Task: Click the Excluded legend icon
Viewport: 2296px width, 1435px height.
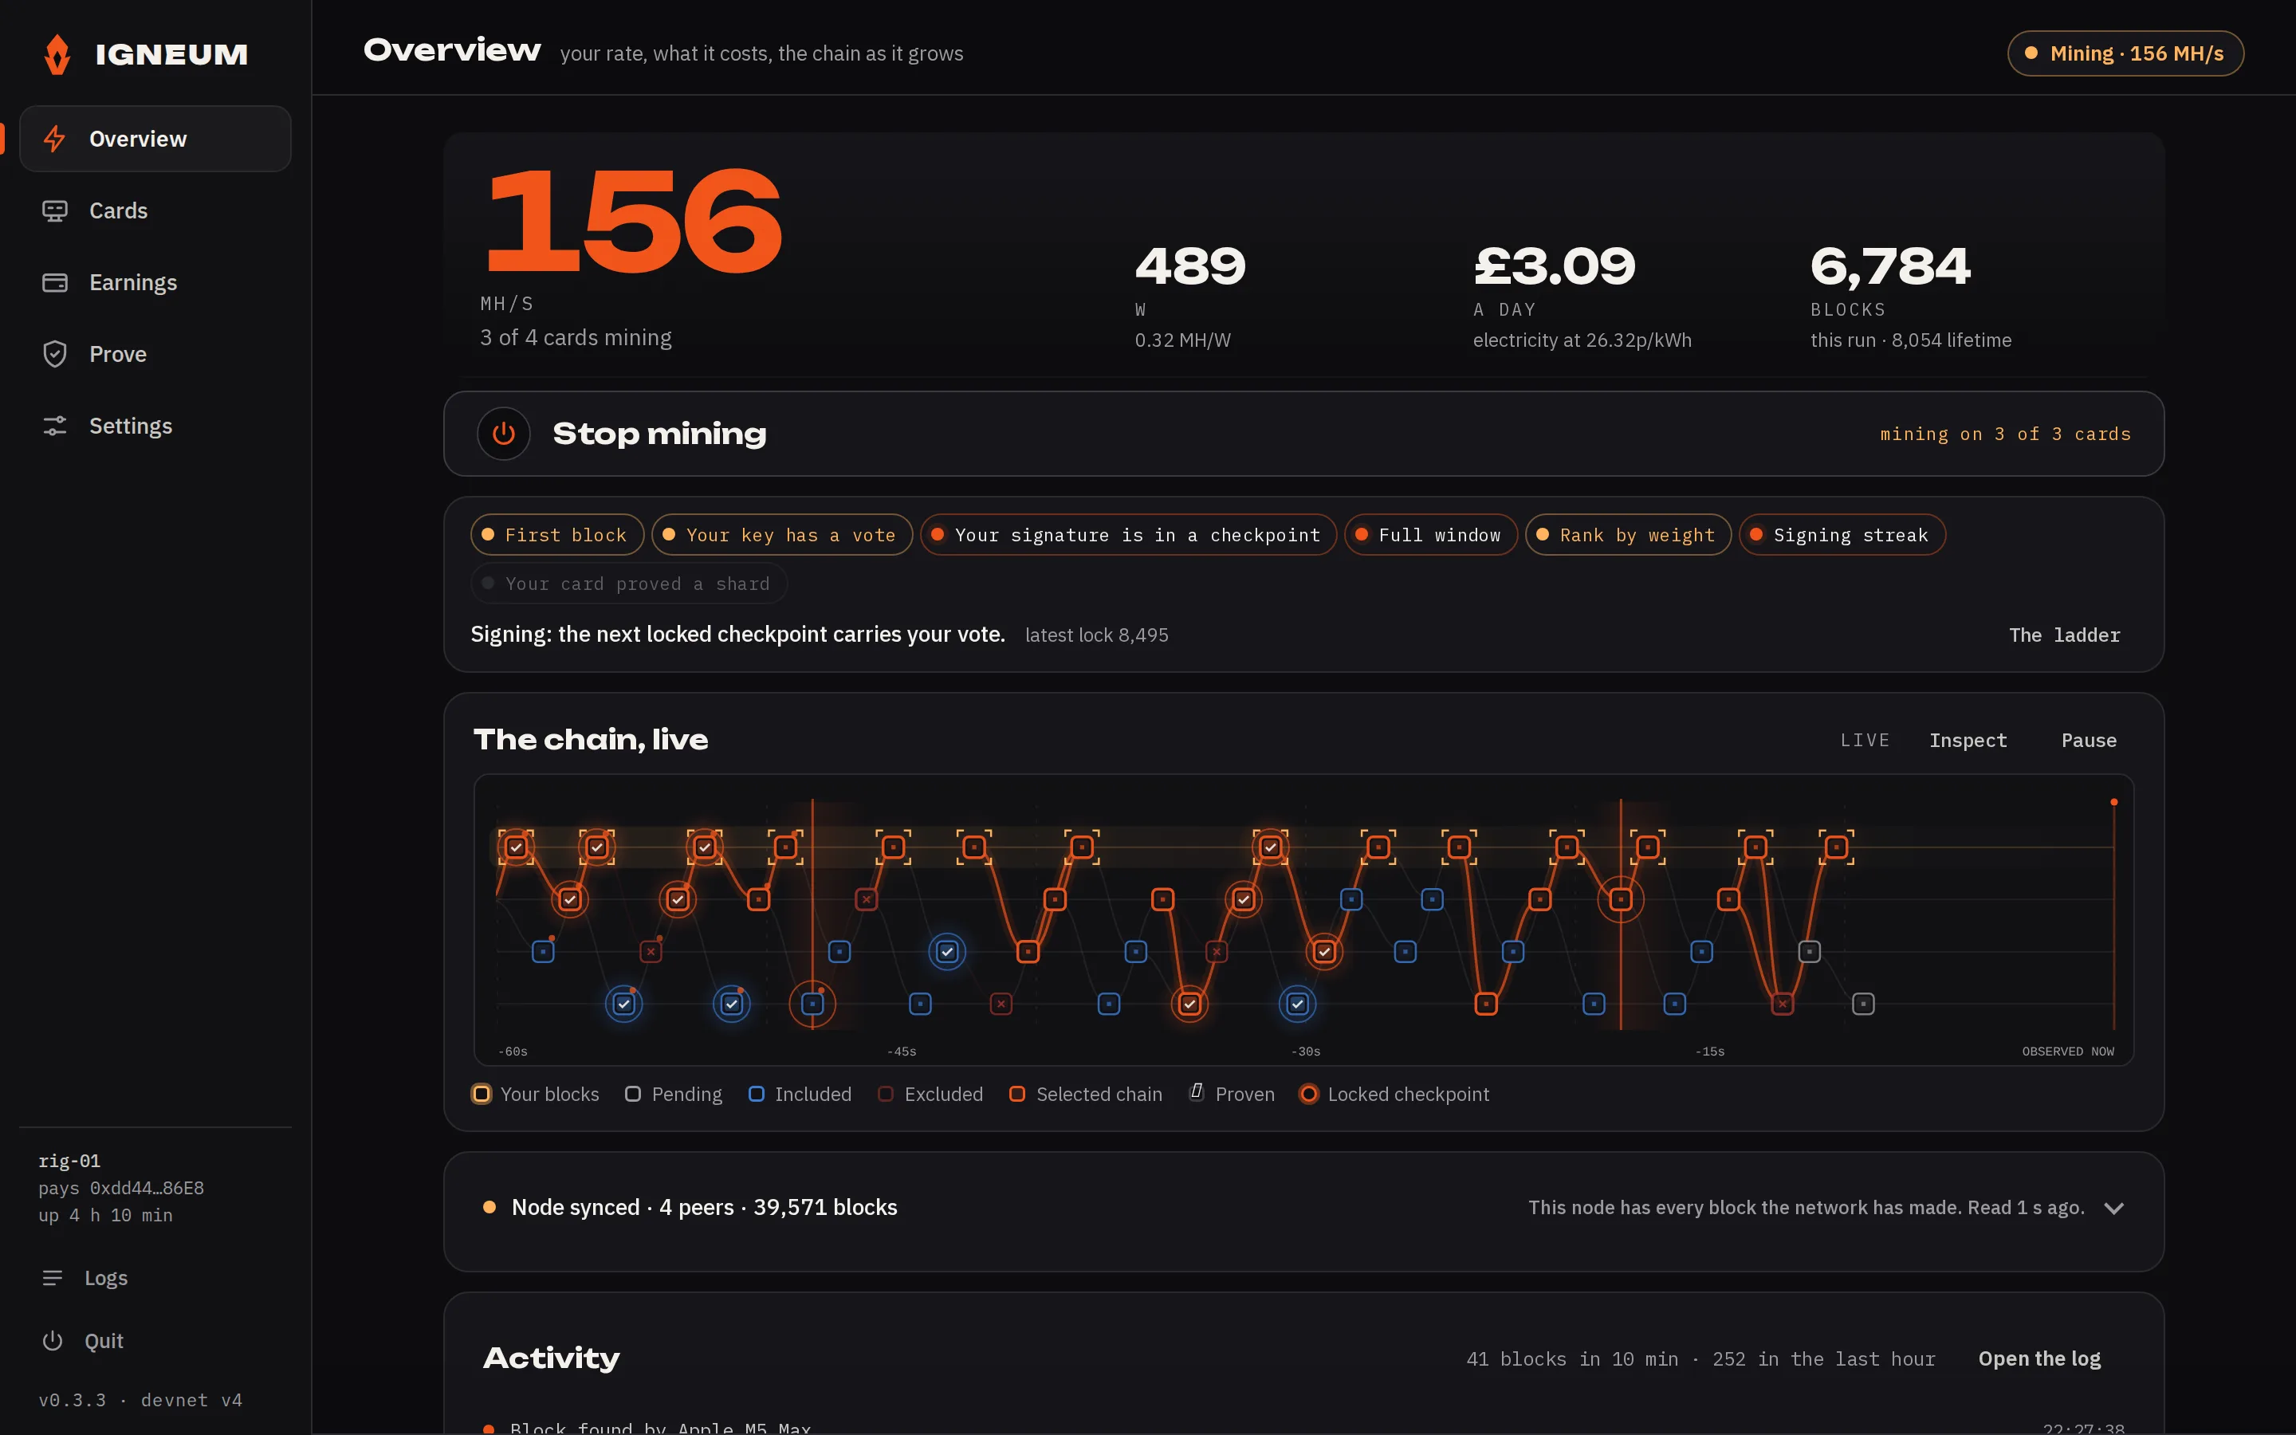Action: (x=885, y=1095)
